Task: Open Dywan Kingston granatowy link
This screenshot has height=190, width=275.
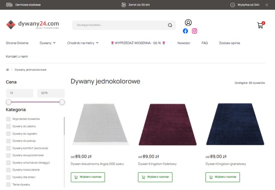Action: pyautogui.click(x=226, y=164)
